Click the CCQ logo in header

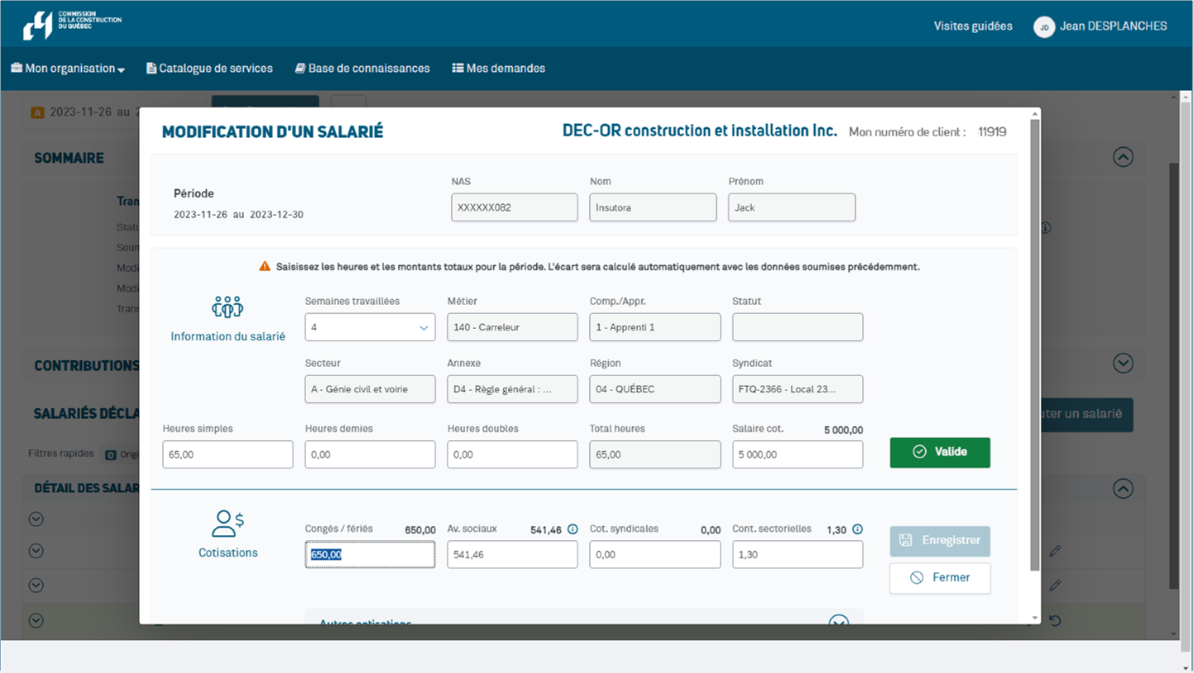point(71,25)
